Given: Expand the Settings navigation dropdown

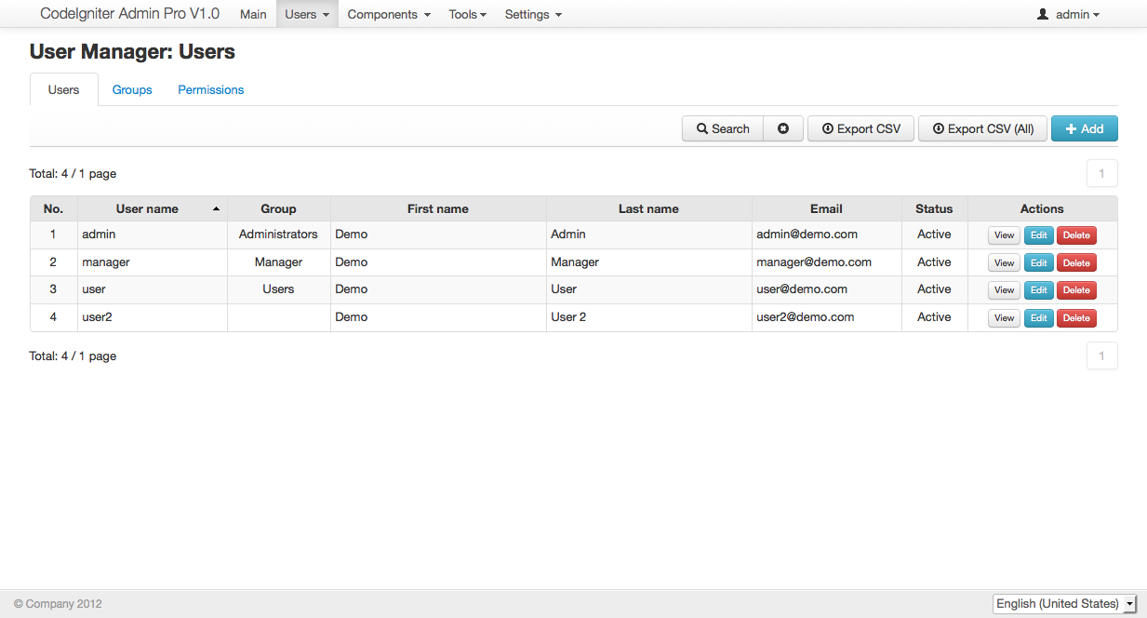Looking at the screenshot, I should pyautogui.click(x=533, y=14).
